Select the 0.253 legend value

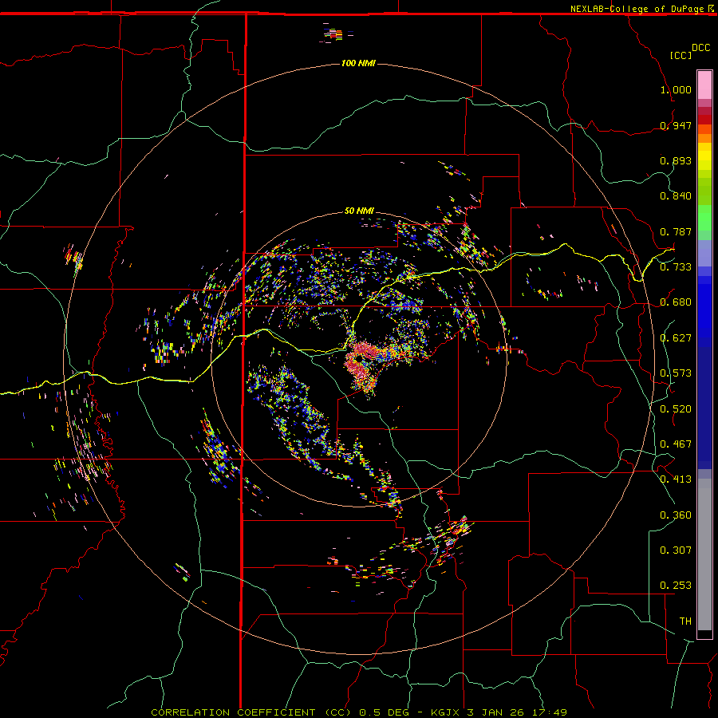(676, 586)
